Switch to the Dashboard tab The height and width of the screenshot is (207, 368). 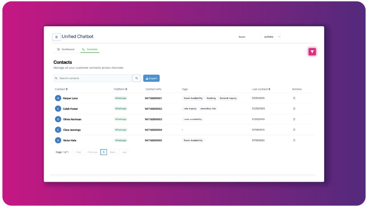[66, 49]
